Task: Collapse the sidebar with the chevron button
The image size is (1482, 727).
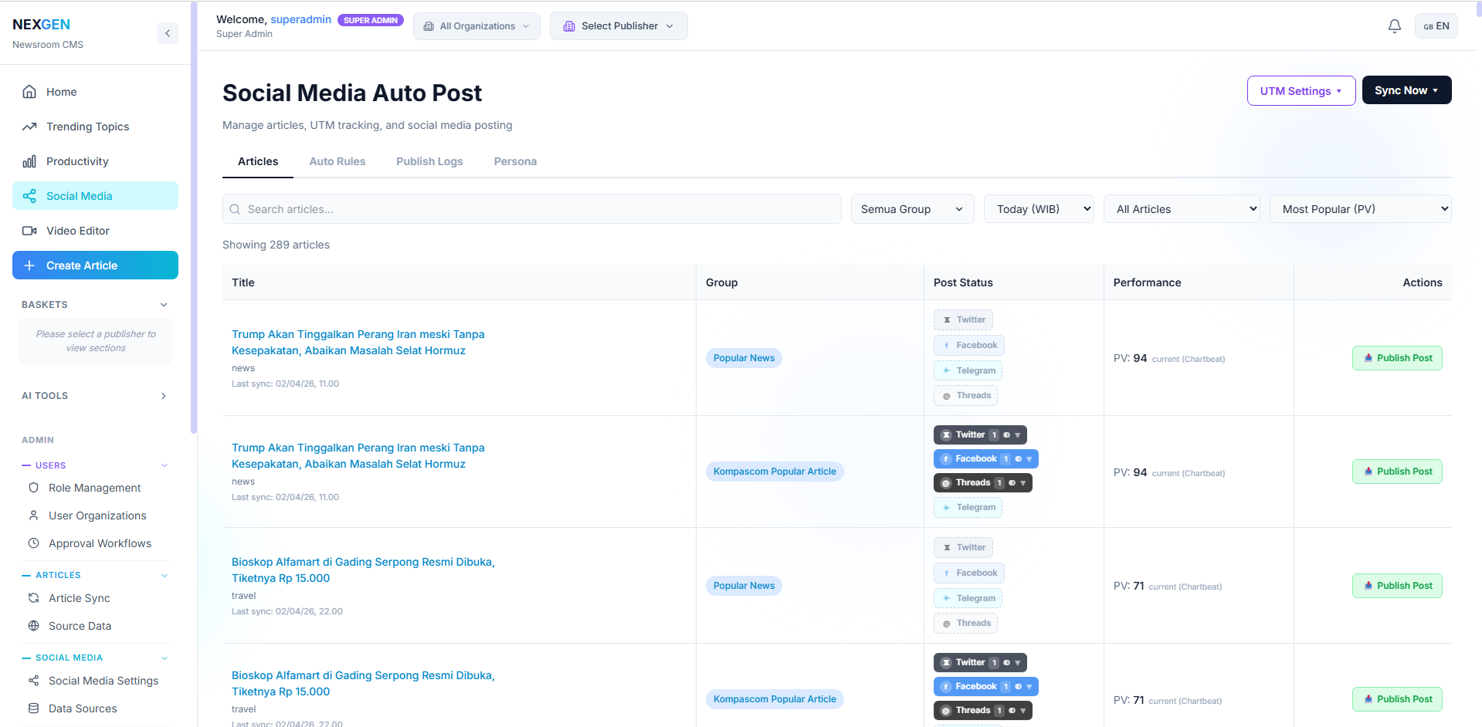Action: pos(168,33)
